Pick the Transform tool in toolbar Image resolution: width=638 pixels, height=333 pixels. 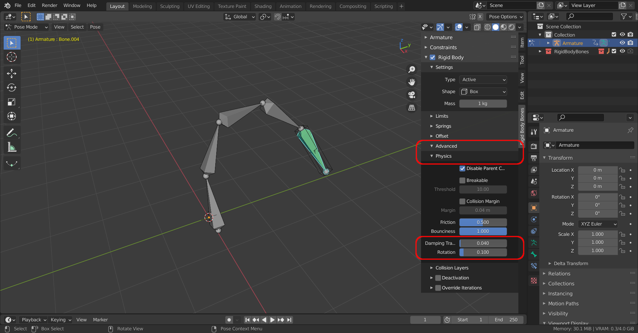point(12,116)
